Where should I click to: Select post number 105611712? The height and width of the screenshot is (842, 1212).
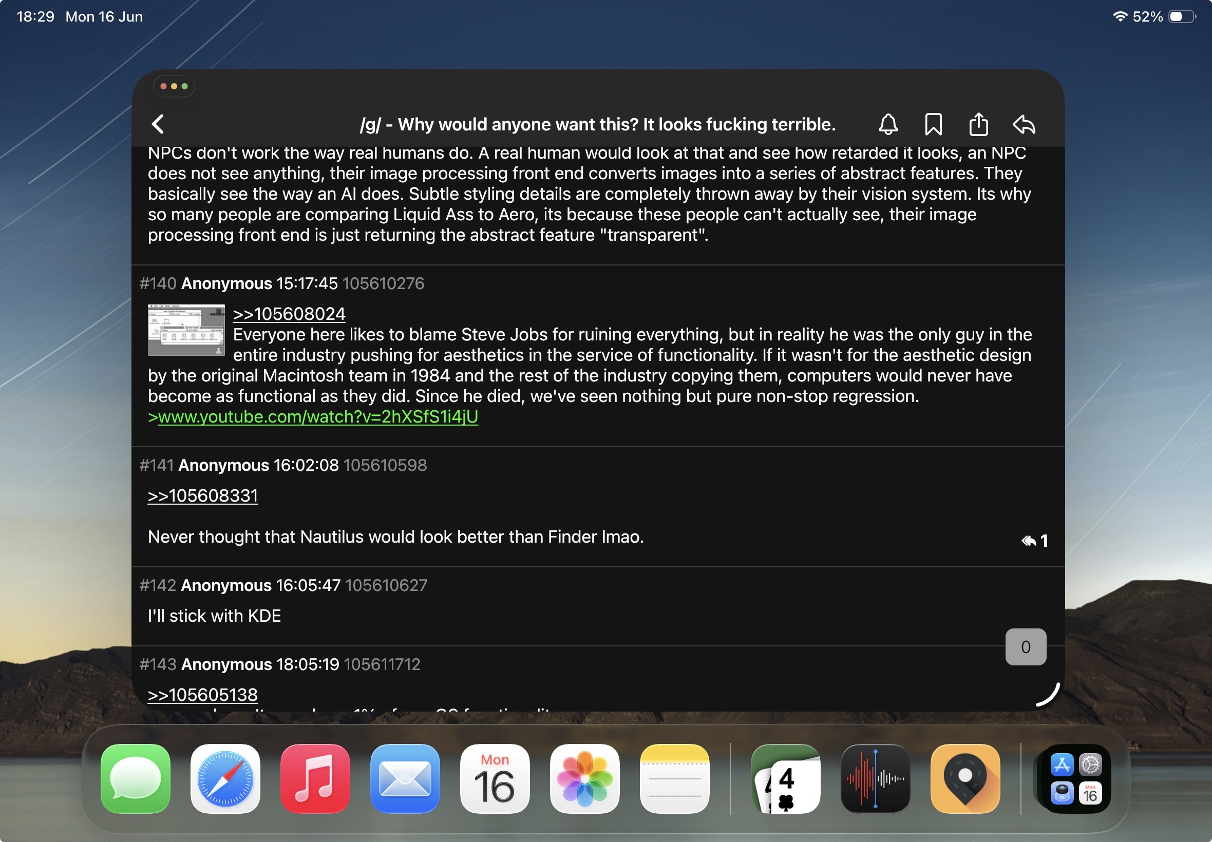pos(382,665)
